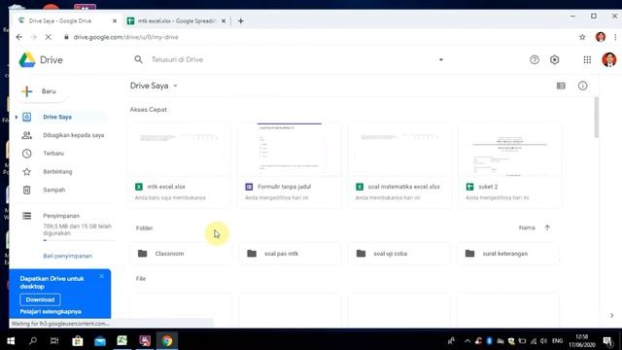The width and height of the screenshot is (622, 350).
Task: Close the Drive Saya tab
Action: click(x=115, y=21)
